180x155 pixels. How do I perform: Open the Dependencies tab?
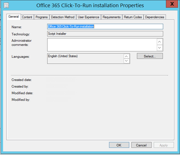point(155,17)
